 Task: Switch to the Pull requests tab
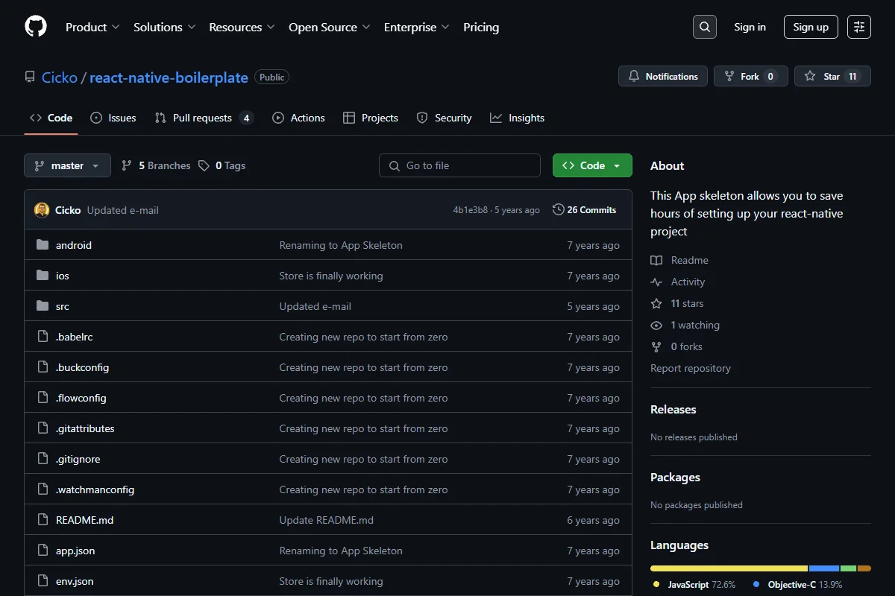point(204,118)
